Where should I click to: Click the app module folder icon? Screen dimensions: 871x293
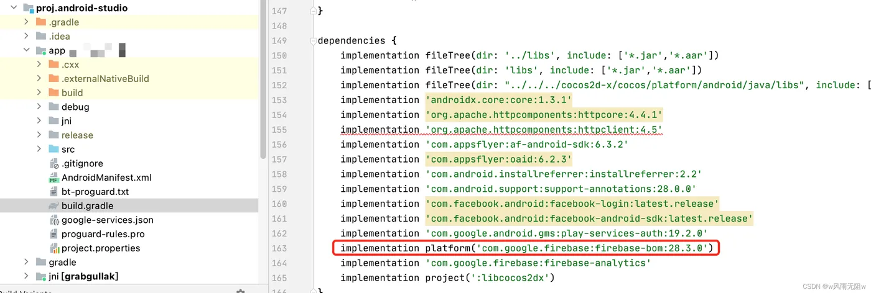41,51
